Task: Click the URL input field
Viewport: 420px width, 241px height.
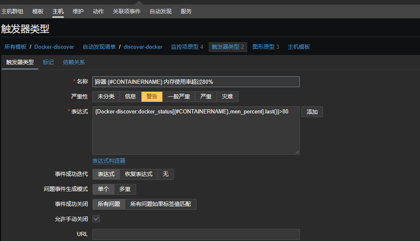Action: point(196,234)
